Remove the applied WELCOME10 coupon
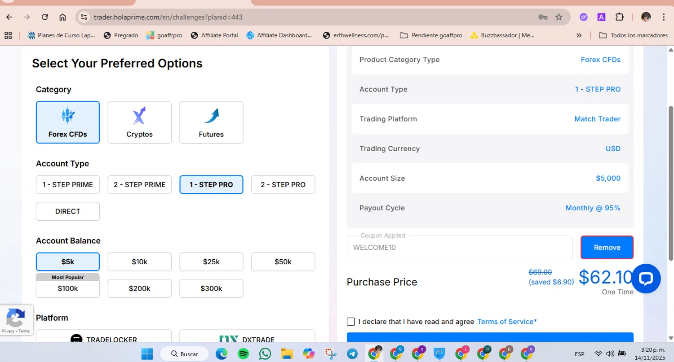 pos(607,247)
